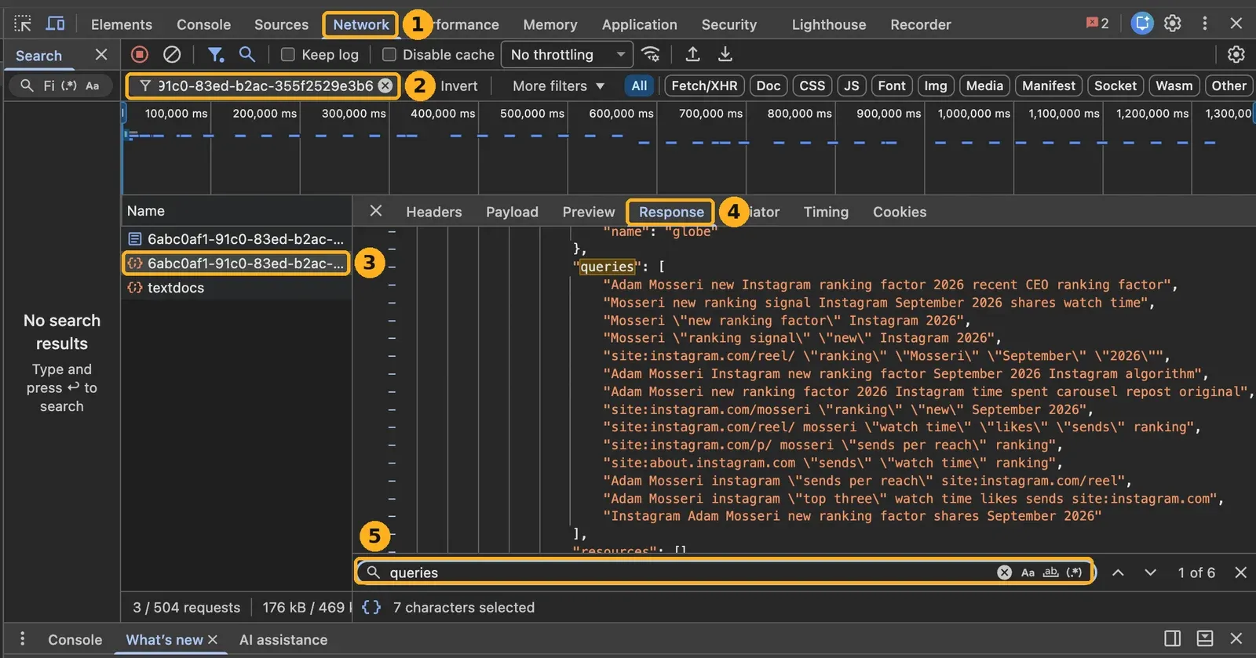Filter requests by Doc type
This screenshot has height=658, width=1256.
pos(769,85)
